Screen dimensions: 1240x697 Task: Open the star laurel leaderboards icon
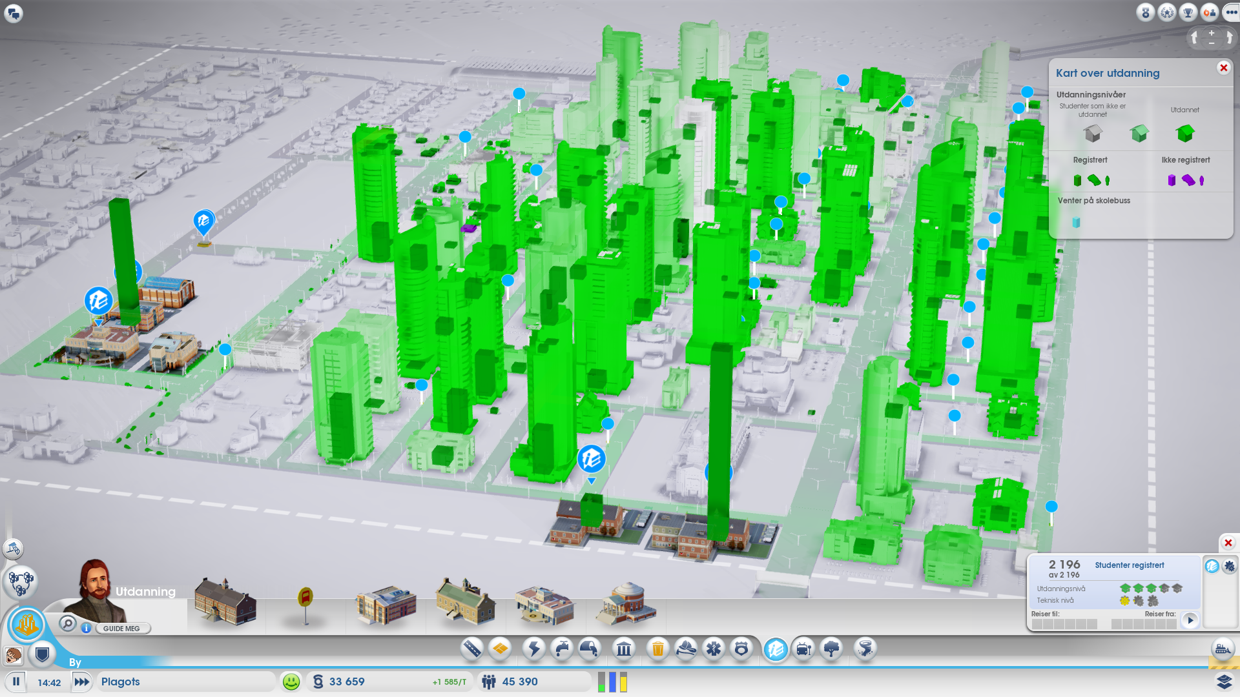pos(1167,12)
